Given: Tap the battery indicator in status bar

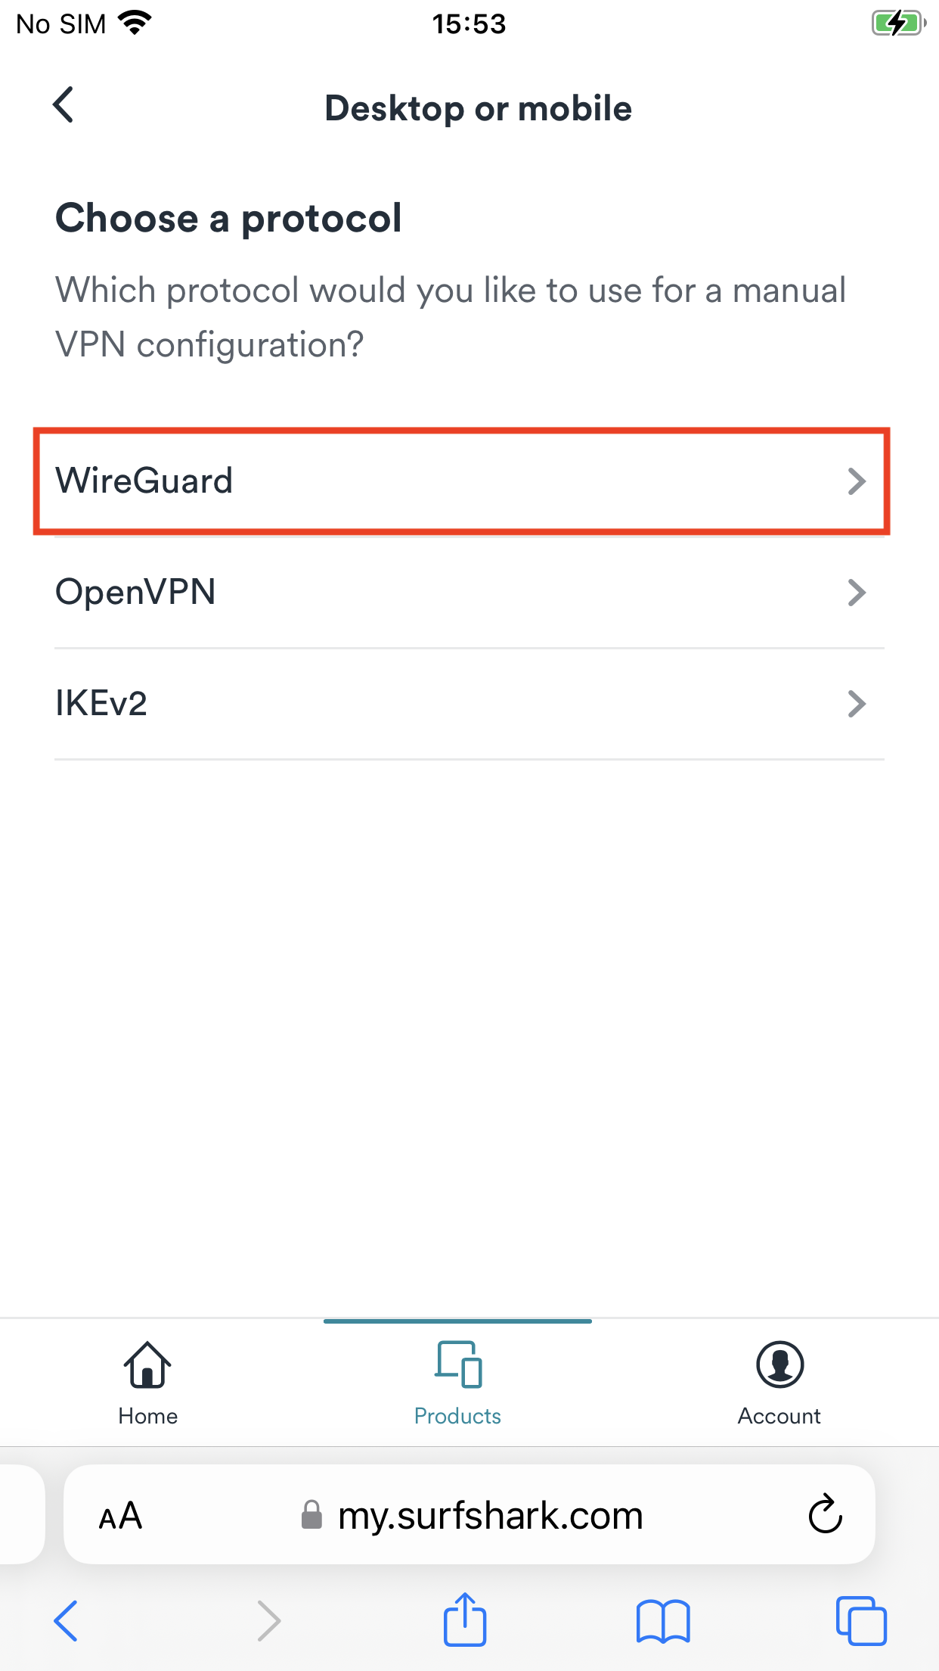Looking at the screenshot, I should coord(898,23).
